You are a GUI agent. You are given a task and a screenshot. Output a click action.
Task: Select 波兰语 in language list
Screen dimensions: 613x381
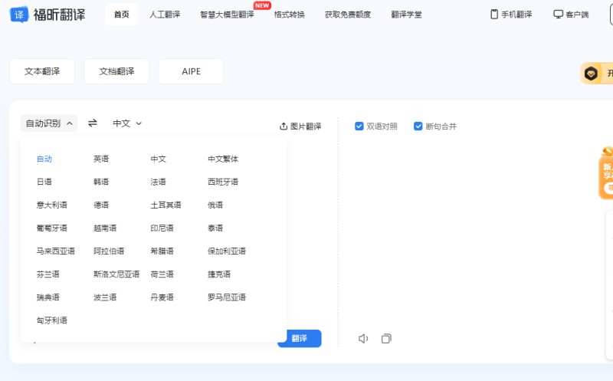point(105,297)
